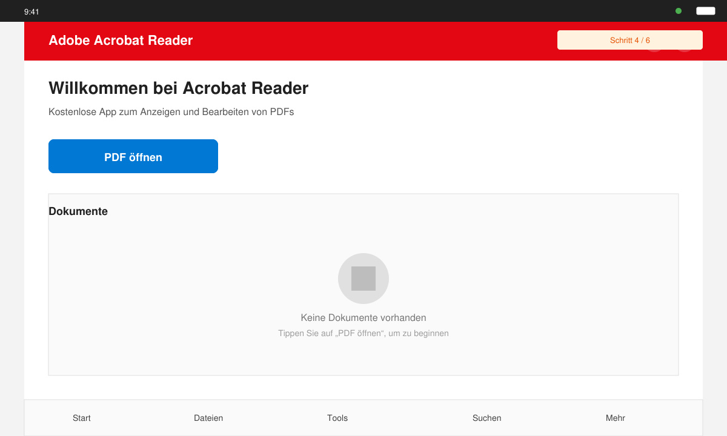Viewport: 727px width, 436px height.
Task: Click the "Keine Dokumente vorhanden" message
Action: tap(363, 318)
